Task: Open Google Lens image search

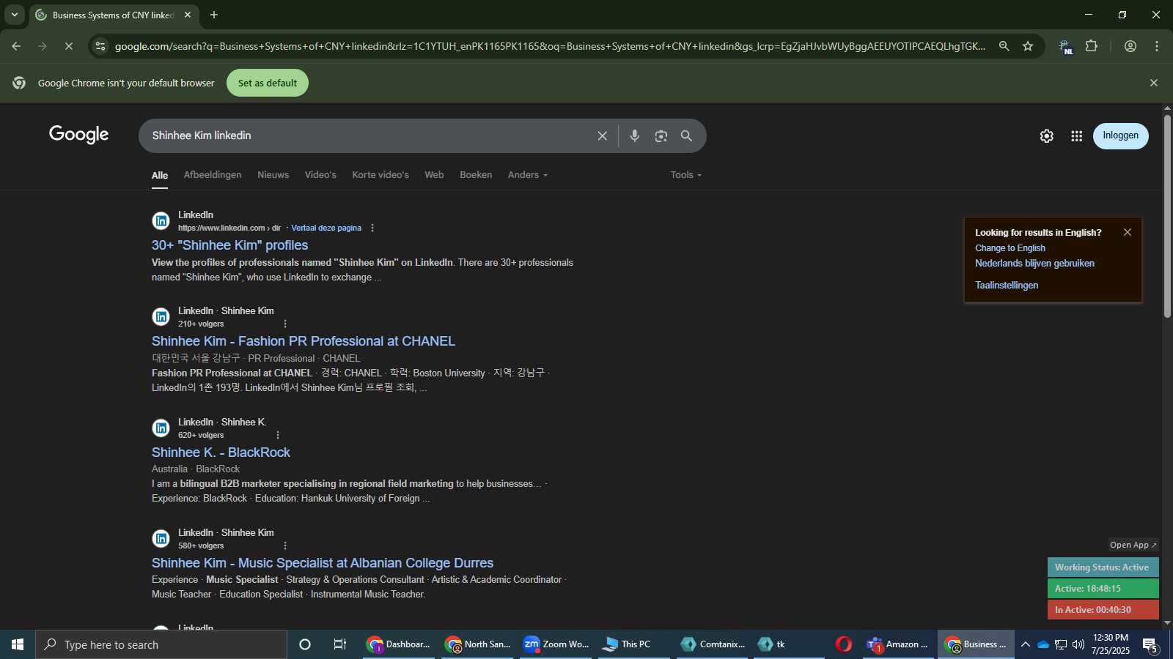Action: (x=661, y=135)
